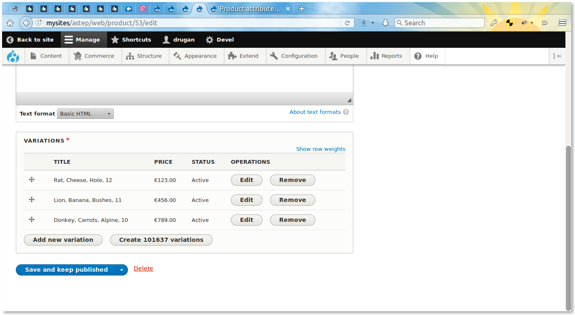Viewport: 575px width, 315px height.
Task: Edit the Lion, Banana, Bushes variation
Action: 247,200
